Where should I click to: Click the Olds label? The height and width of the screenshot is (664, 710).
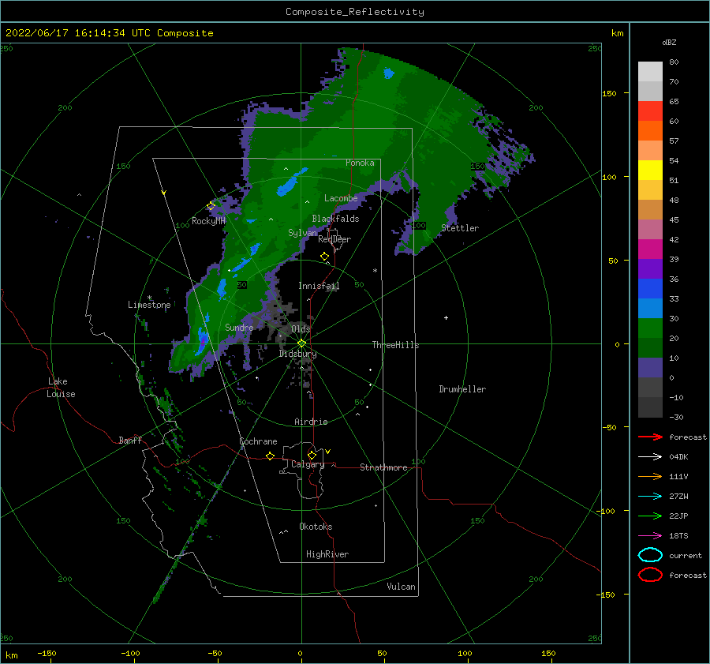tap(301, 328)
